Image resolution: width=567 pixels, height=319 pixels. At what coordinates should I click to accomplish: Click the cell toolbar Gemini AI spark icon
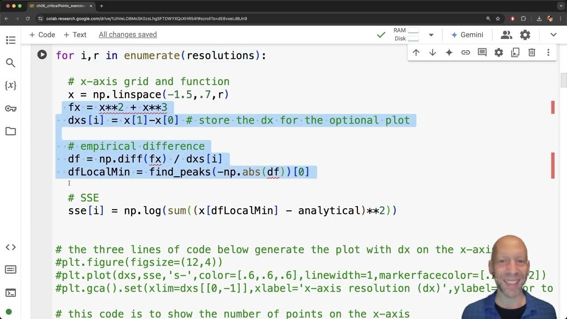449,52
